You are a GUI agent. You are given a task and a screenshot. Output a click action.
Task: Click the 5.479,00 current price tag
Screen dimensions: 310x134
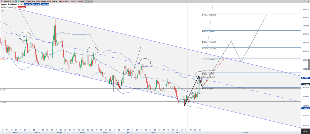(x=306, y=84)
